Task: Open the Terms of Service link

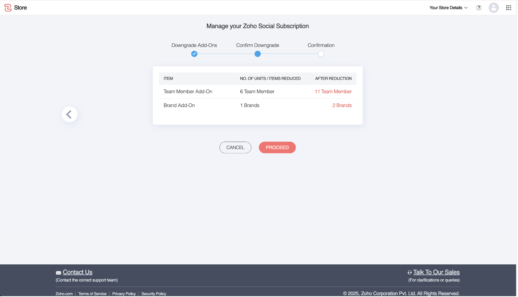Action: (92, 294)
